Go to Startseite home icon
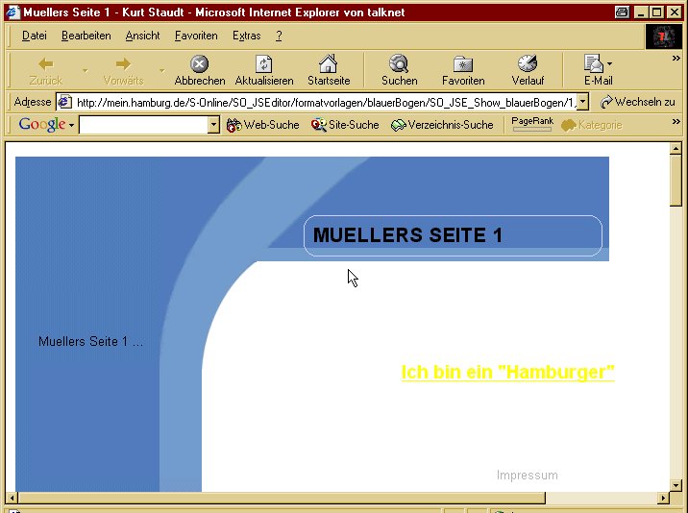This screenshot has width=688, height=513. tap(328, 64)
